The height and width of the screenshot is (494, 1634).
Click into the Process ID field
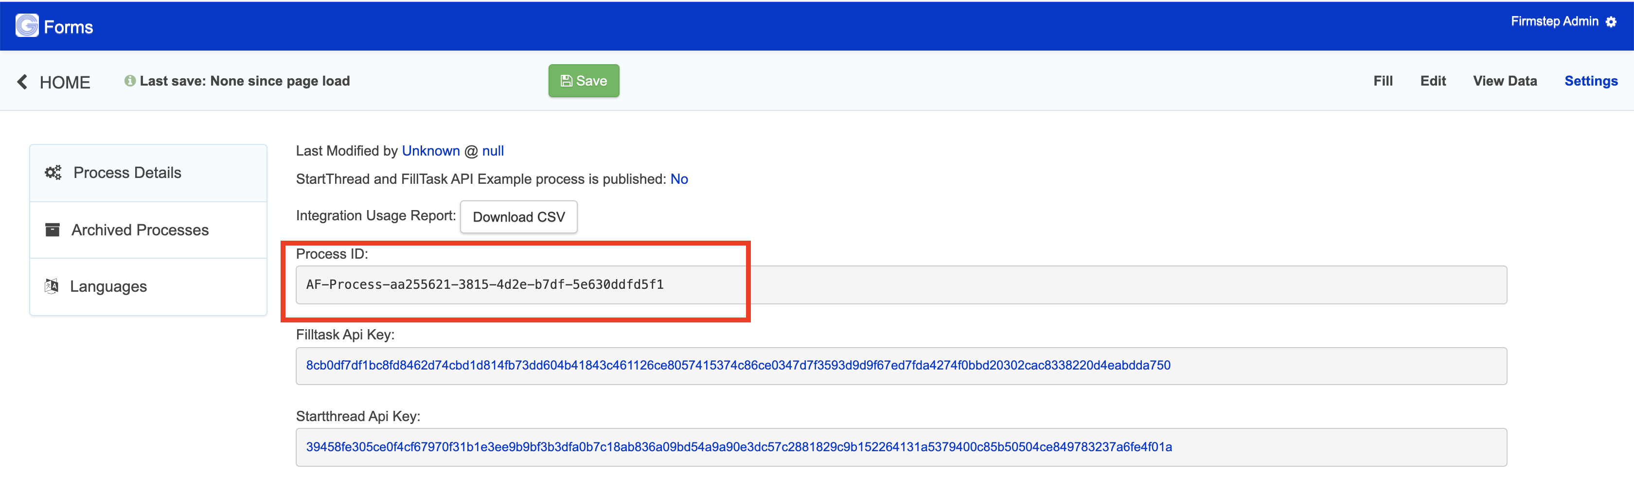(901, 285)
